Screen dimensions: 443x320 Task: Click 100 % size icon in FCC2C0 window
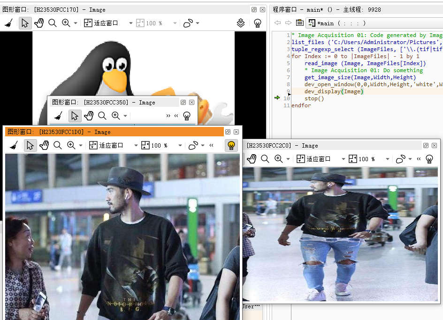pyautogui.click(x=352, y=159)
